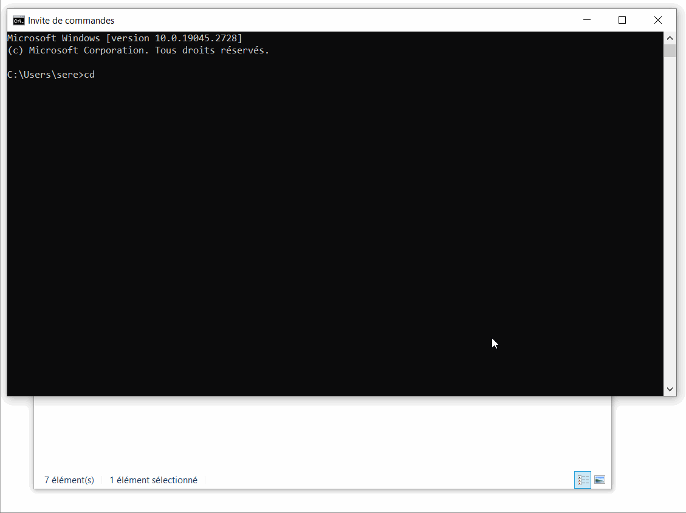
Task: Minimize the Invite de commandes window
Action: pyautogui.click(x=586, y=20)
